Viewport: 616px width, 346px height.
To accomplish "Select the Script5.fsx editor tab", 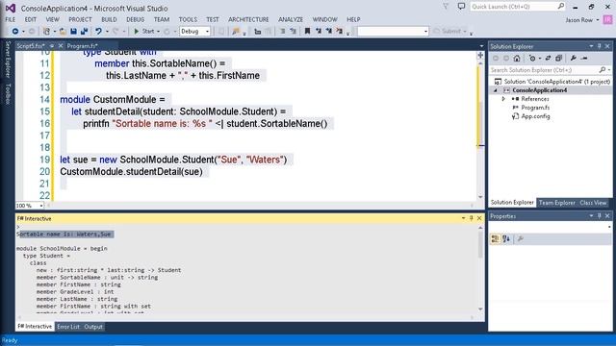I will pyautogui.click(x=31, y=46).
